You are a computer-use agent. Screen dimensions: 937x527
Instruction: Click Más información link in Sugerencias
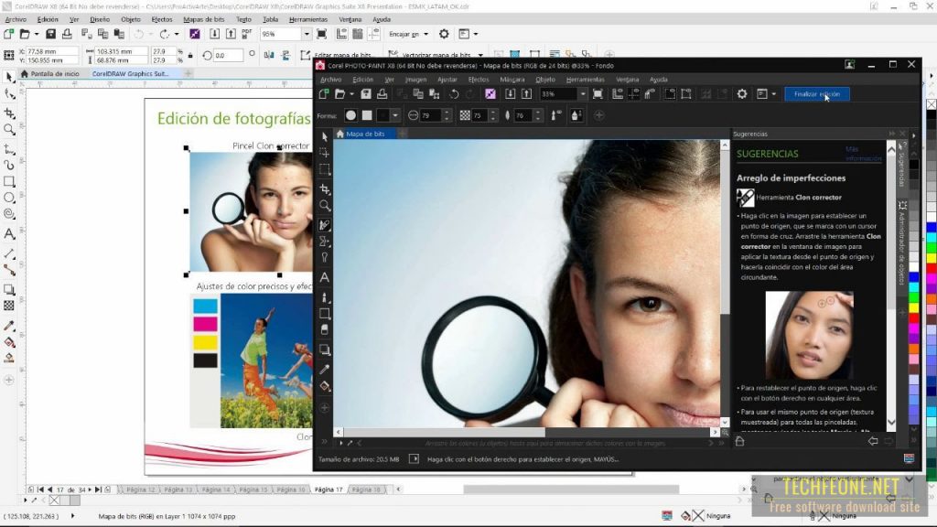[864, 154]
